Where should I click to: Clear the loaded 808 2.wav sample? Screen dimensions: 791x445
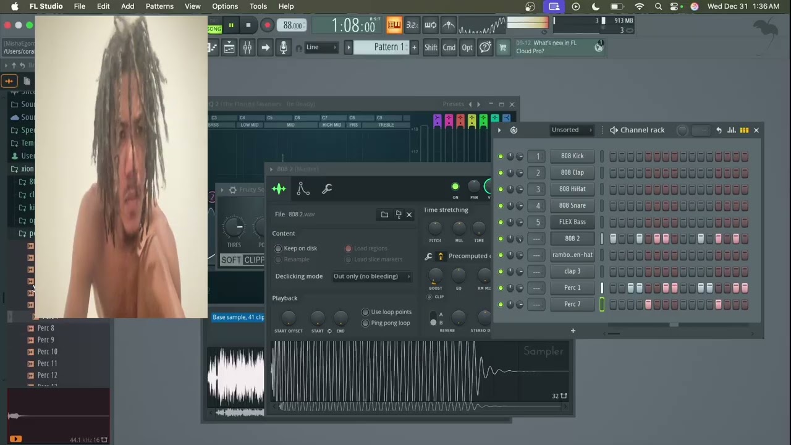[409, 214]
